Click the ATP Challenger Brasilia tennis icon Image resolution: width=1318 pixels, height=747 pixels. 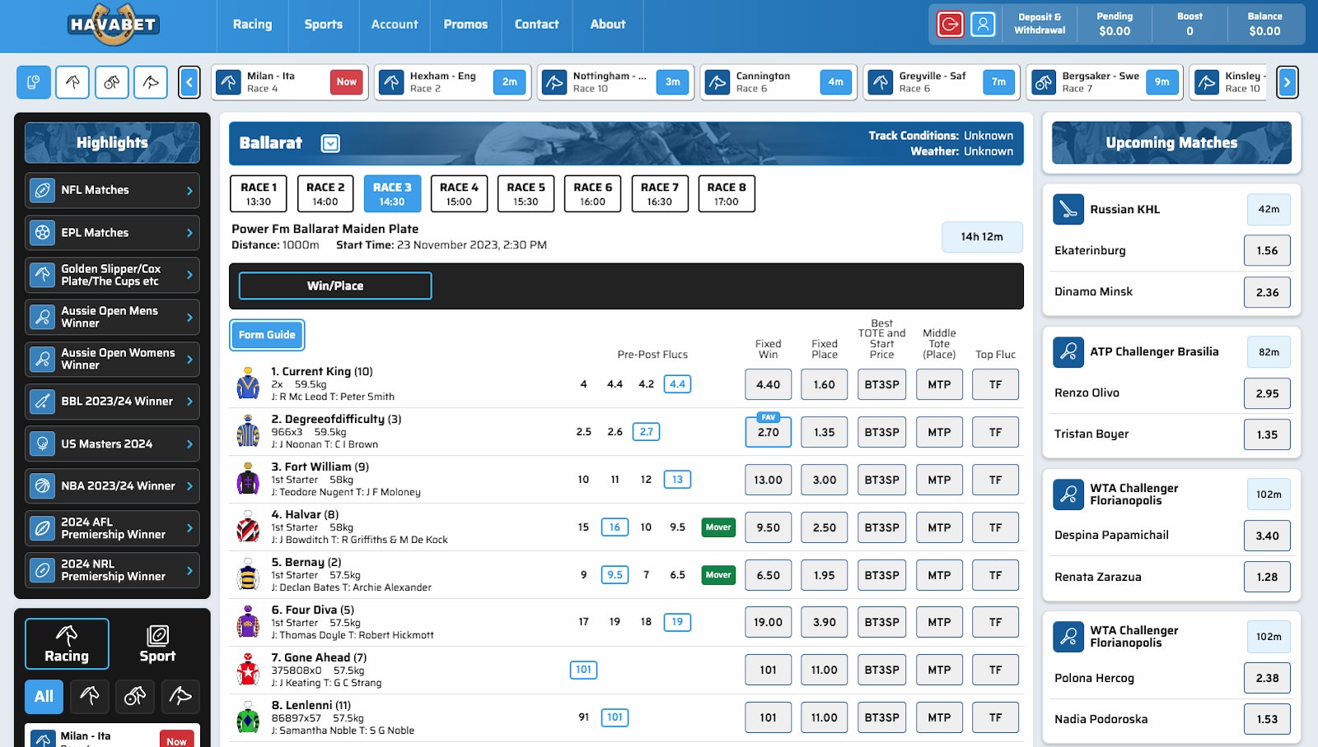point(1068,352)
